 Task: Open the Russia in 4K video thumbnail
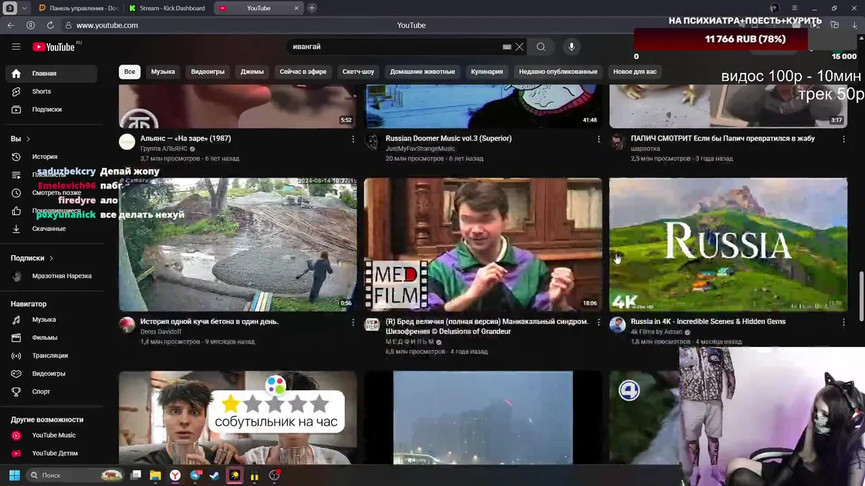point(728,244)
